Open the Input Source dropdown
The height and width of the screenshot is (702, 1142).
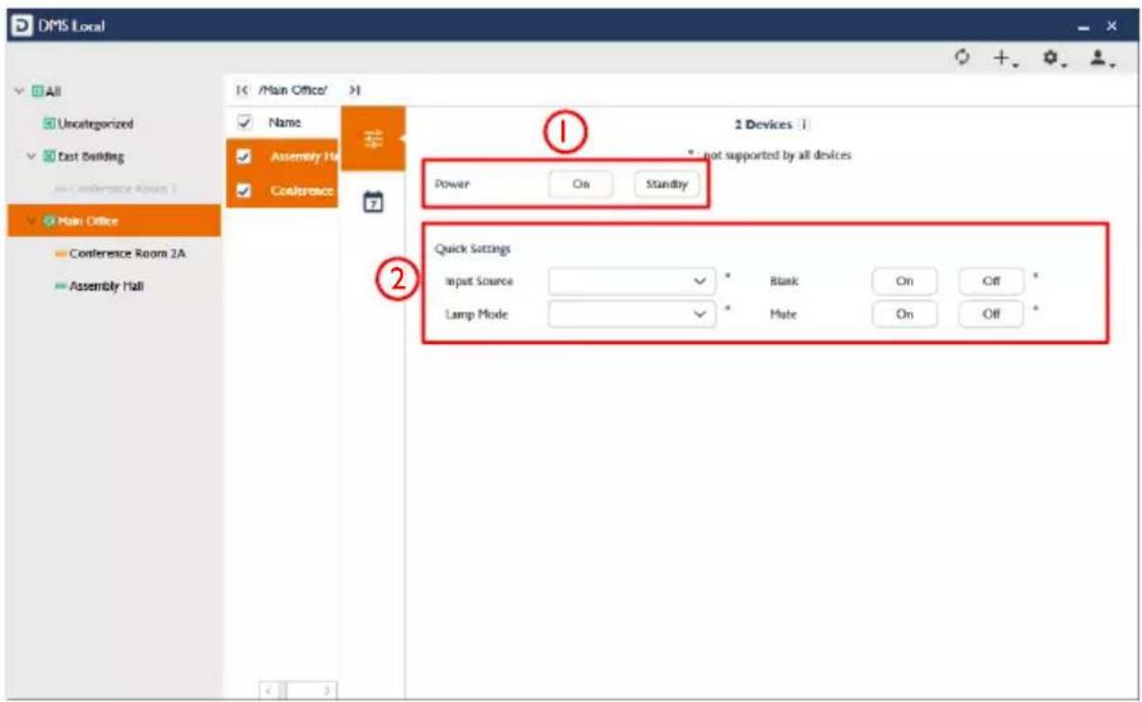[631, 281]
